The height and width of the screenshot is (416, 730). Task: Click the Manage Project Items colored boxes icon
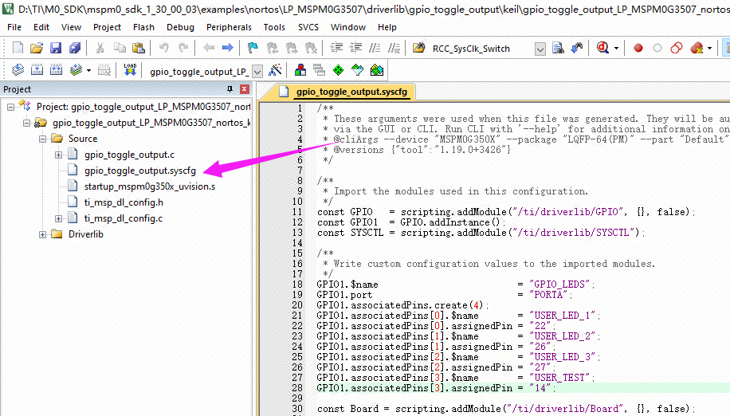(300, 70)
